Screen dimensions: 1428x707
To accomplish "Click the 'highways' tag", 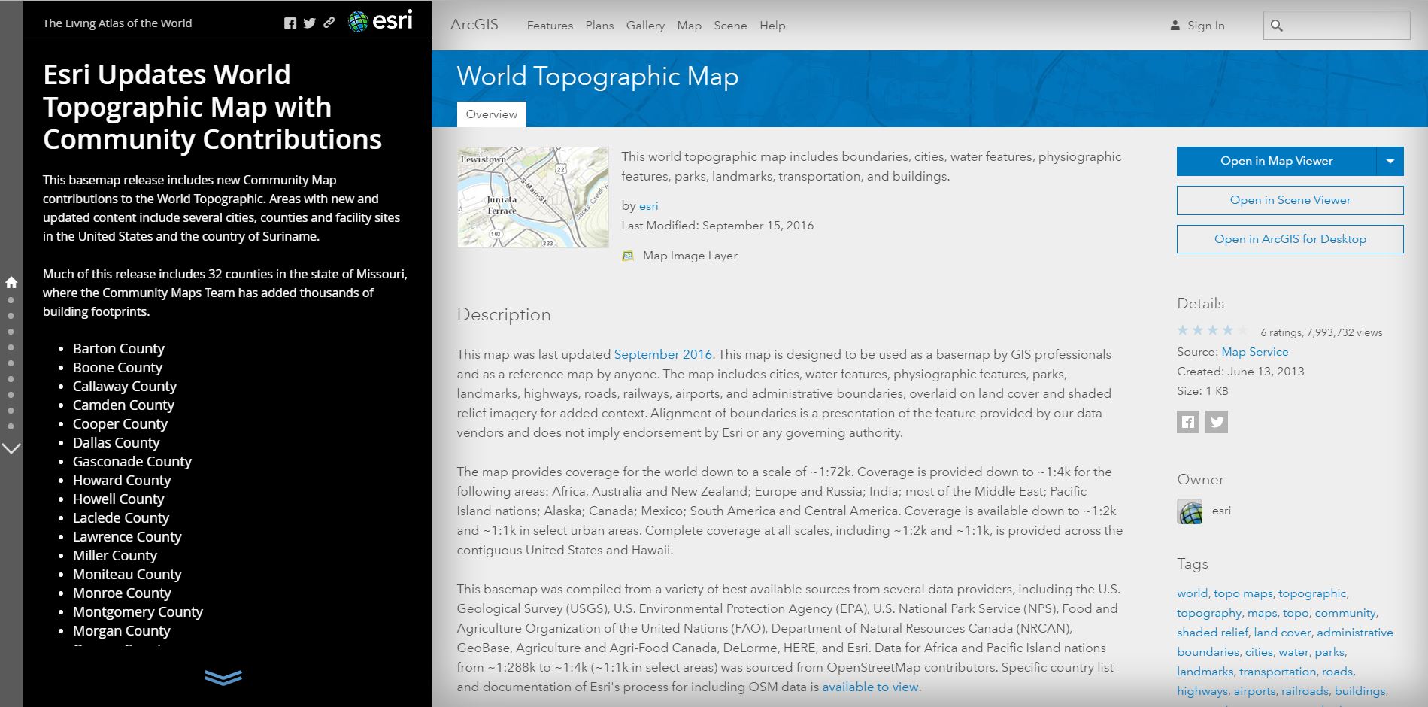I will 1202,691.
